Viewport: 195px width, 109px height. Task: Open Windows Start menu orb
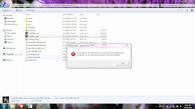(4, 106)
